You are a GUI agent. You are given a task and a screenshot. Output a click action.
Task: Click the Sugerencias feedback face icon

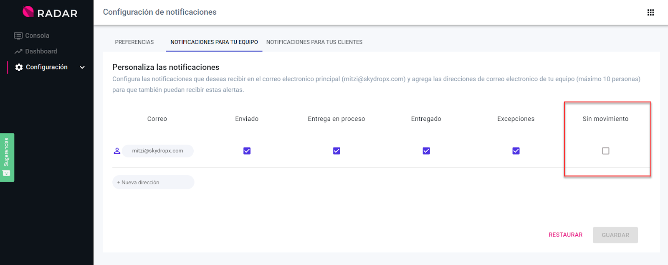coord(7,173)
